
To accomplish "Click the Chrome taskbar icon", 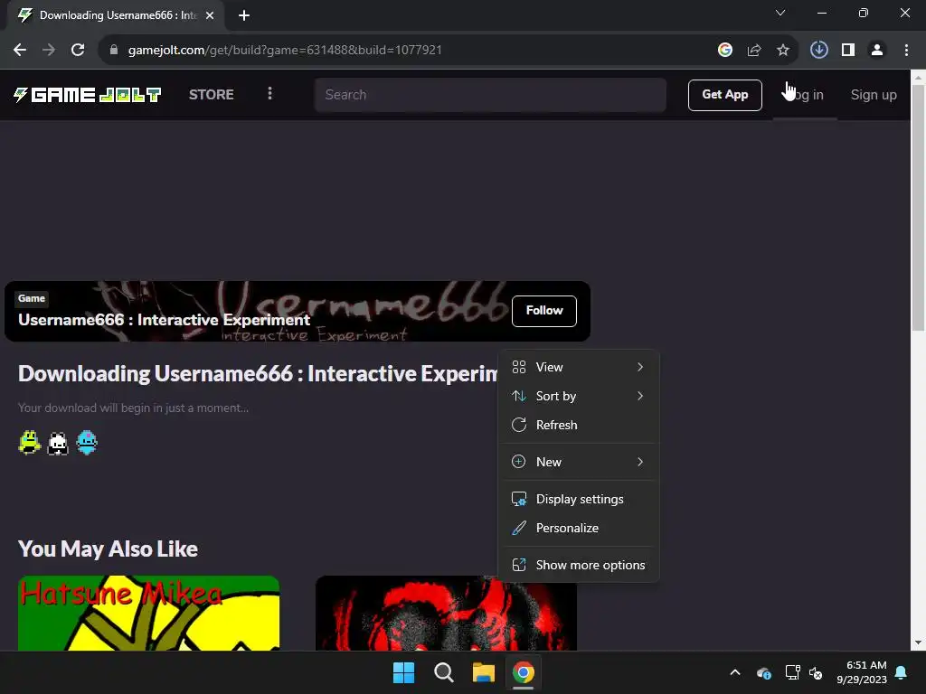I will [x=524, y=672].
